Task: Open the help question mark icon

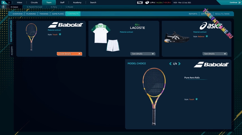Action: (3, 7)
